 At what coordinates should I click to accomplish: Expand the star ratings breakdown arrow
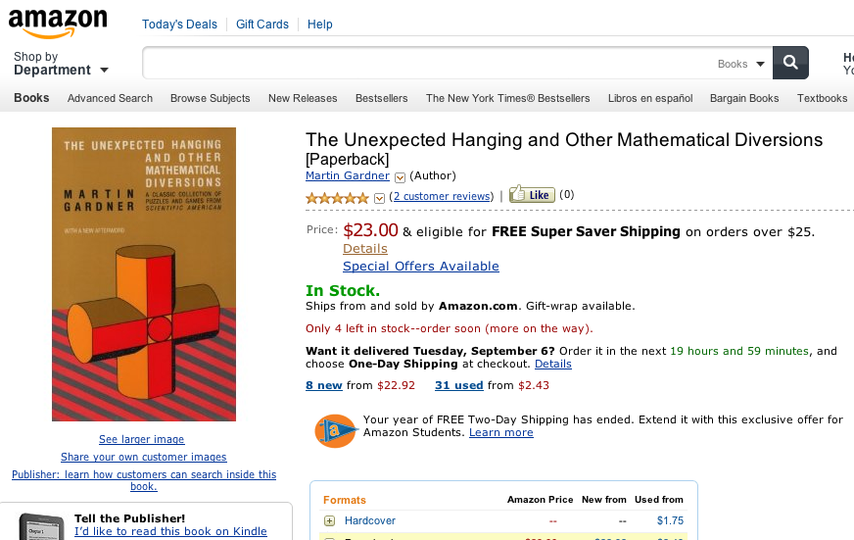pos(380,198)
